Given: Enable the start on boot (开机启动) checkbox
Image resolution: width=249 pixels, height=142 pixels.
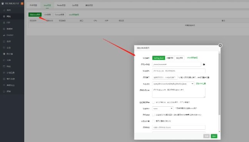Looking at the screenshot, I should click(153, 115).
